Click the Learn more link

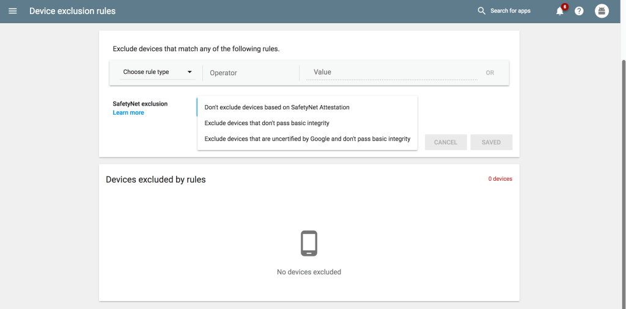pyautogui.click(x=128, y=113)
